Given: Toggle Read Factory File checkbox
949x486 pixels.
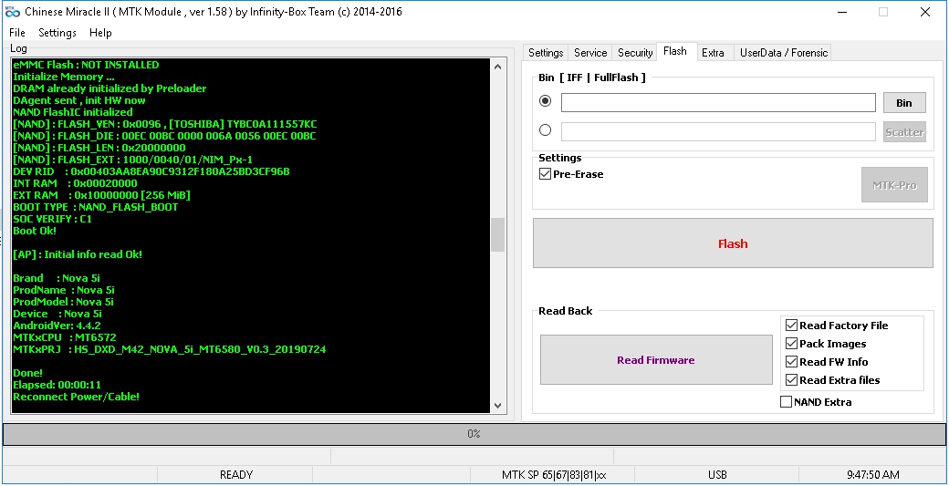Looking at the screenshot, I should click(837, 326).
